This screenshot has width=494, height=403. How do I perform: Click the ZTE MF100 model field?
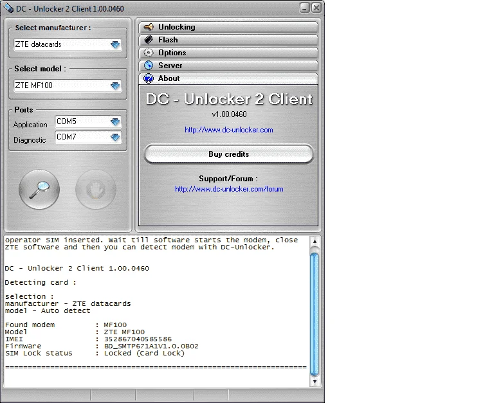click(x=68, y=85)
